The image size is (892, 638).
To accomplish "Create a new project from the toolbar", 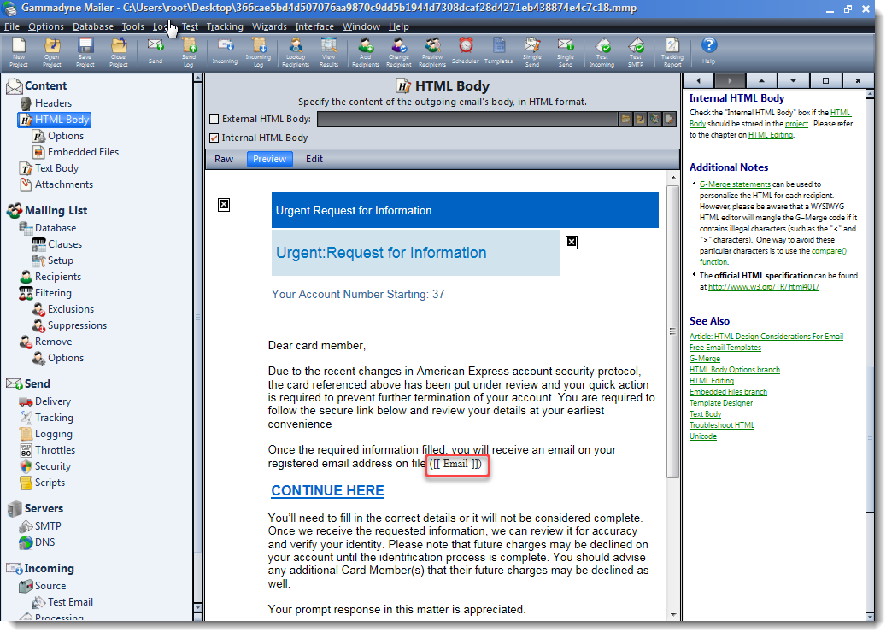I will point(19,52).
